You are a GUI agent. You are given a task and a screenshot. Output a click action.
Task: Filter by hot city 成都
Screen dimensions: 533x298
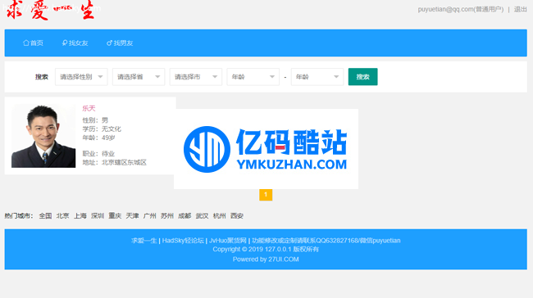click(184, 216)
